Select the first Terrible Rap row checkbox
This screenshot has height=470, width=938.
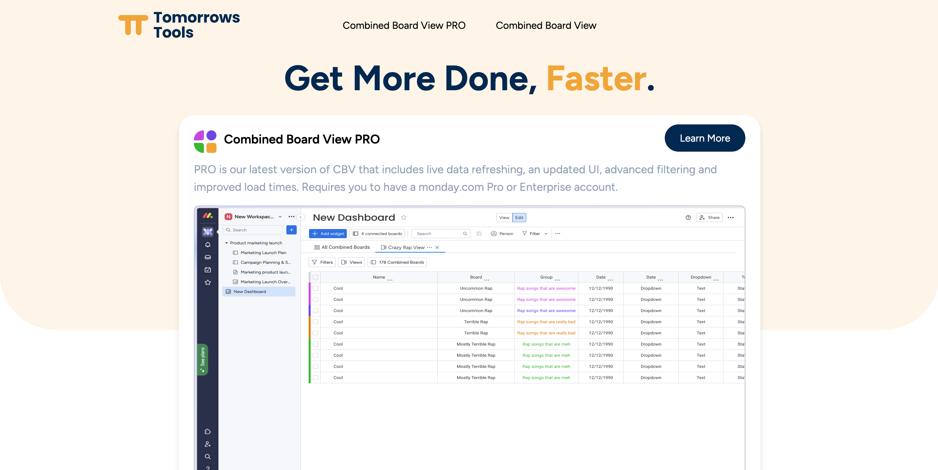tap(315, 322)
